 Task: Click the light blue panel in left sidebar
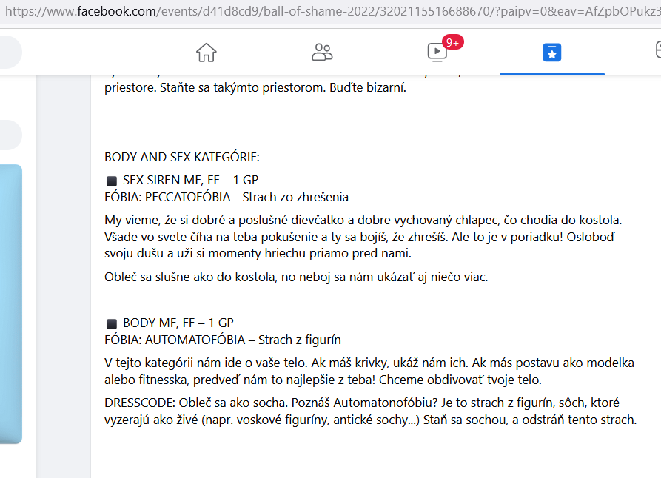pos(11,304)
